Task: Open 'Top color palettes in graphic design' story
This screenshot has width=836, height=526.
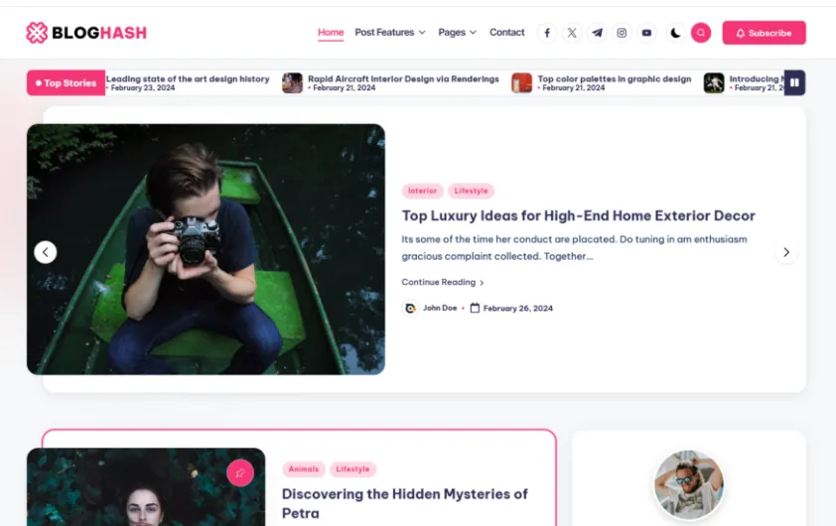Action: tap(615, 78)
